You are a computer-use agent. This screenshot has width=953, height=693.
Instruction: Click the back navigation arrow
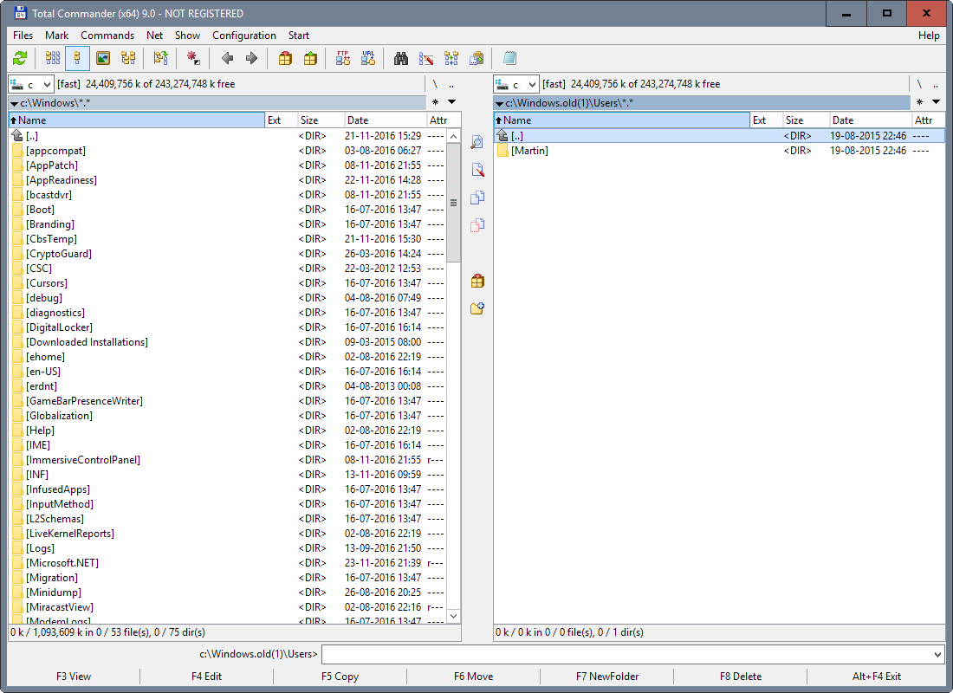(227, 58)
